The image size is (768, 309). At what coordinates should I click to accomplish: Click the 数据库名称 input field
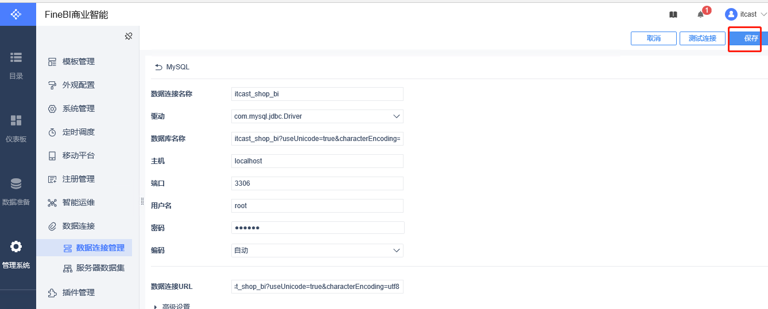coord(317,139)
